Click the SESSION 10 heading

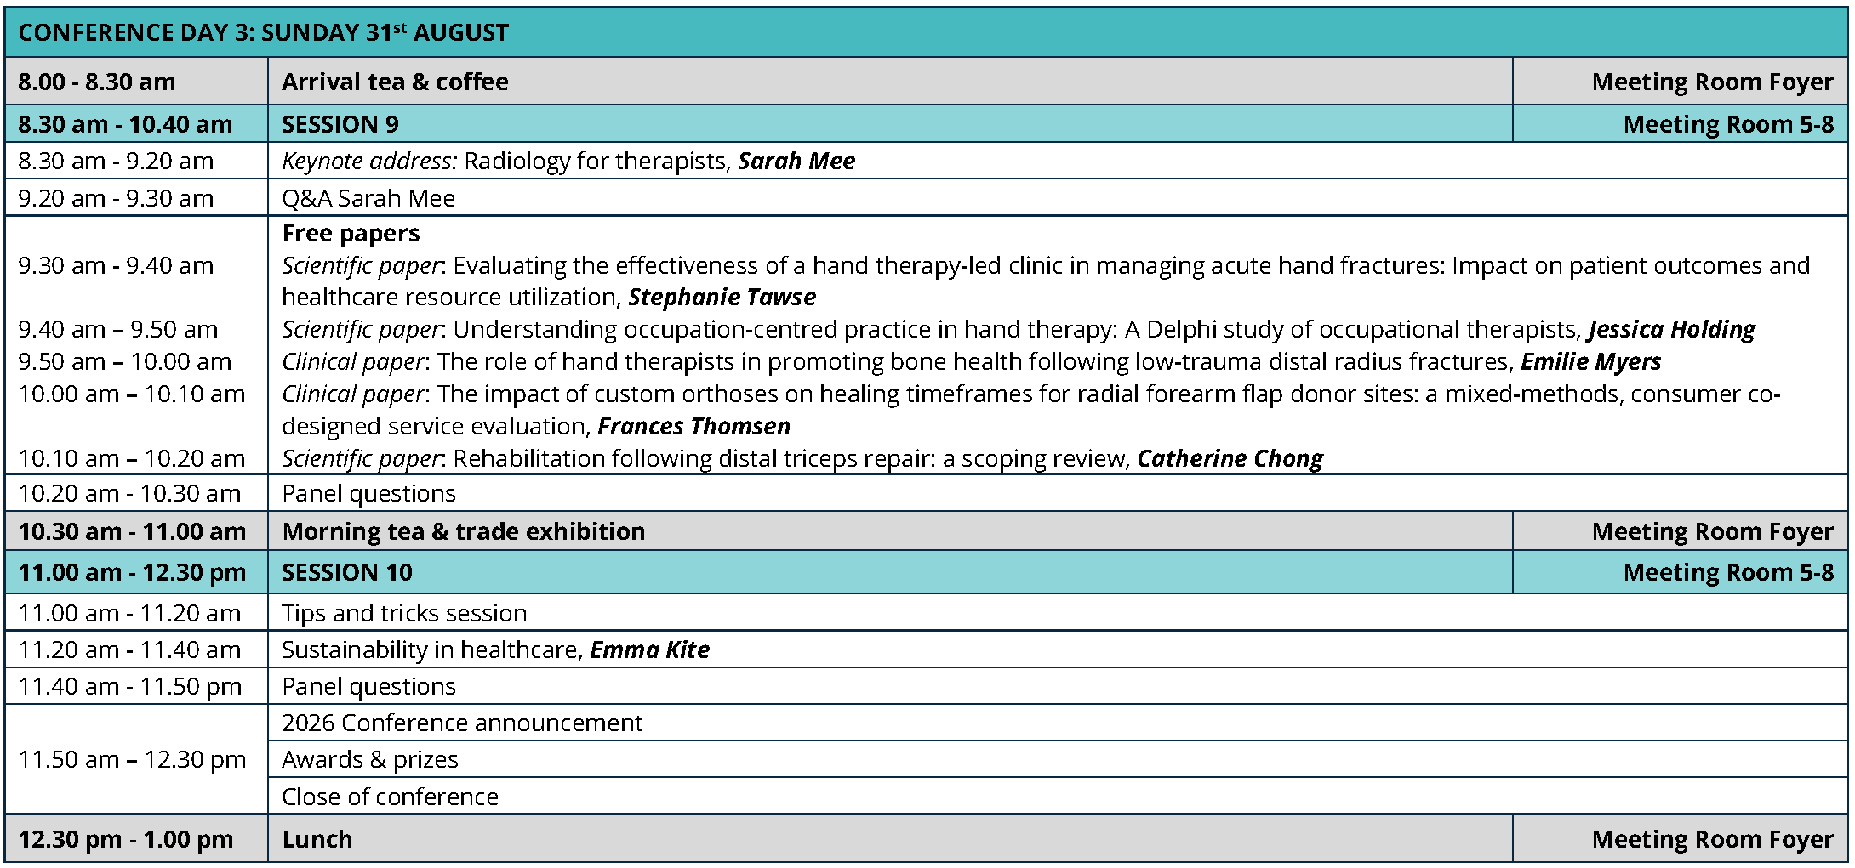coord(347,572)
